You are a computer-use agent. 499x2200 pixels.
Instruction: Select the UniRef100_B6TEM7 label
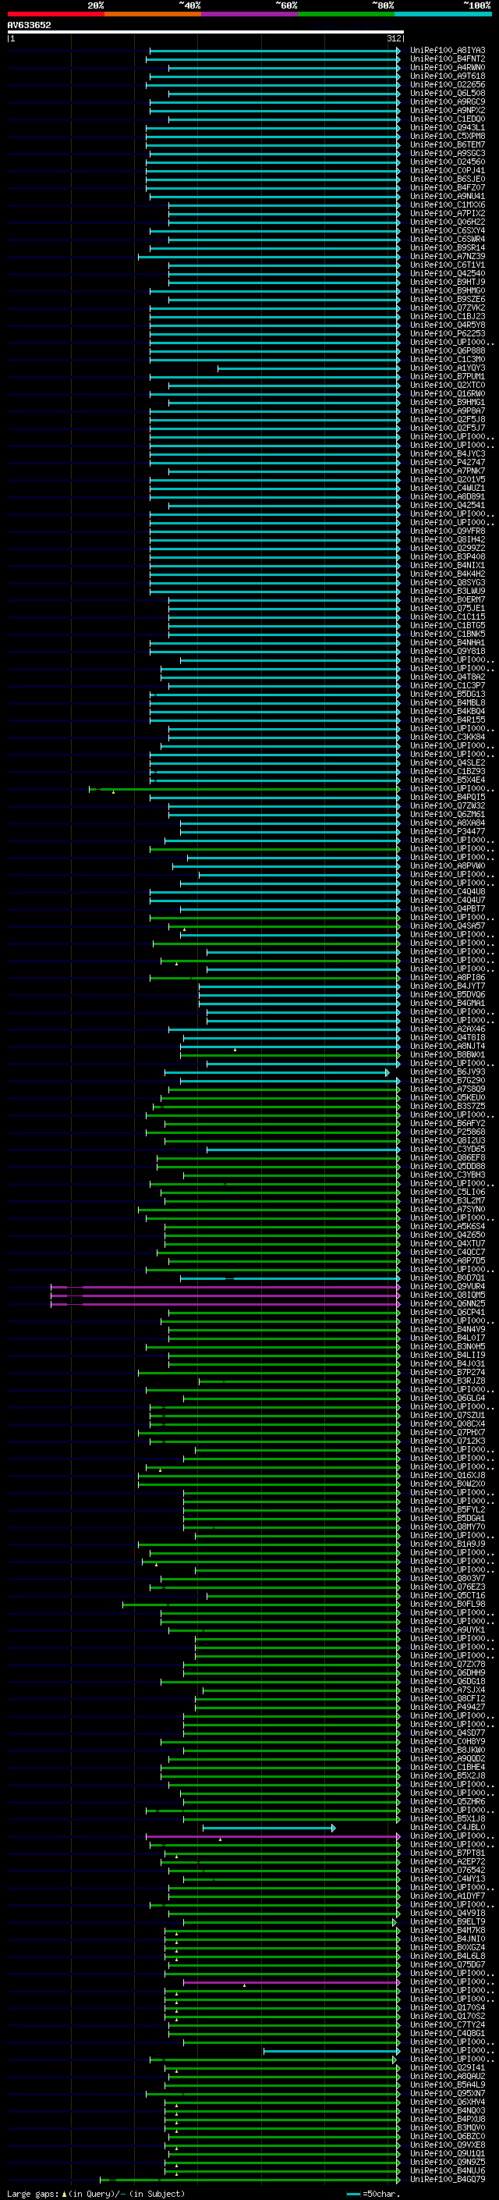[448, 144]
